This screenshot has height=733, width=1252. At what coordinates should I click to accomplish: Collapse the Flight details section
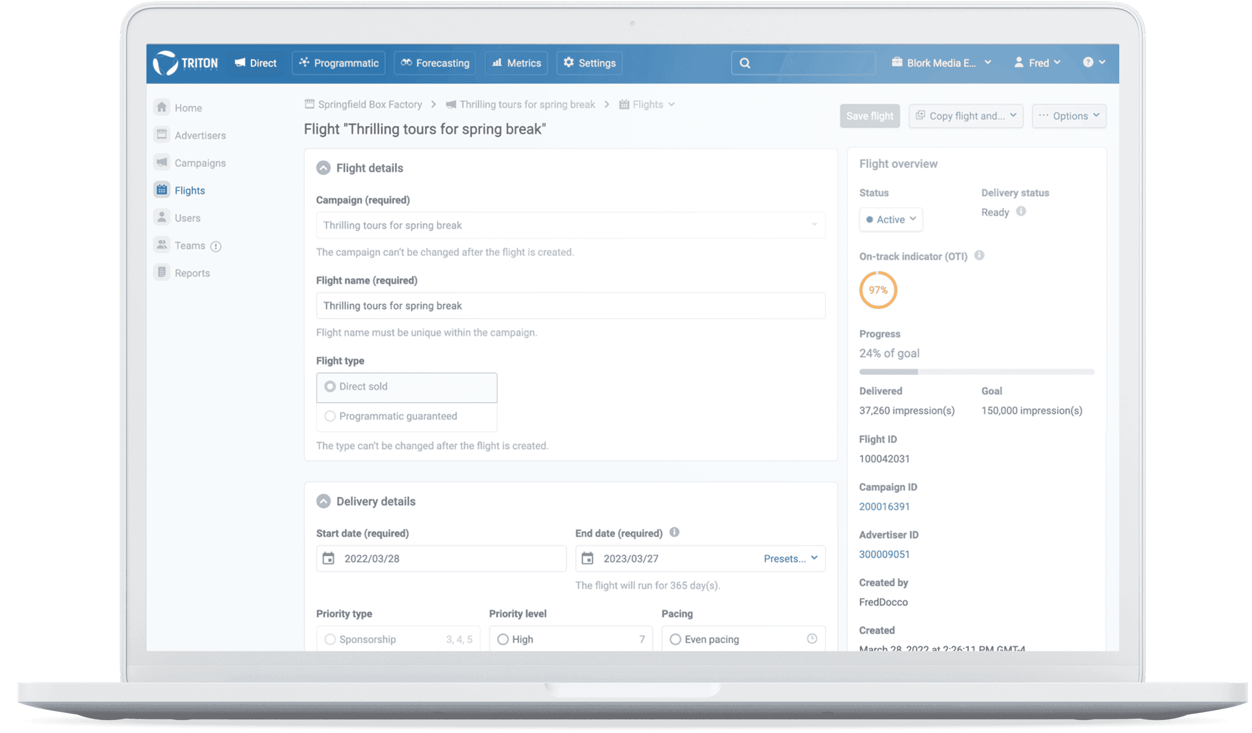323,168
